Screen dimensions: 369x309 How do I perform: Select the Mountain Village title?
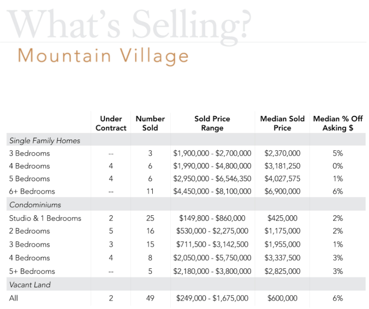(103, 56)
